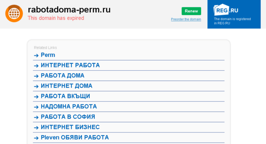Follow the РАБОТА ДОМА link
266x144 pixels.
(63, 76)
